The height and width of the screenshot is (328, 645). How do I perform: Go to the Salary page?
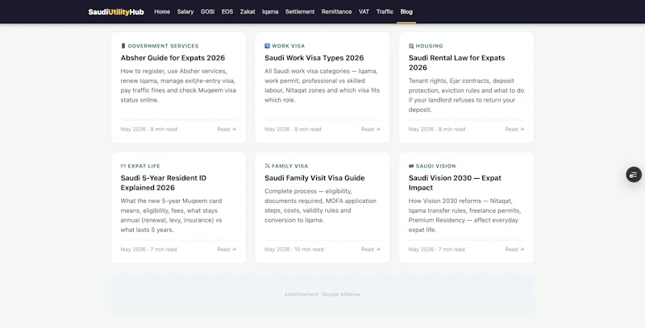[185, 12]
